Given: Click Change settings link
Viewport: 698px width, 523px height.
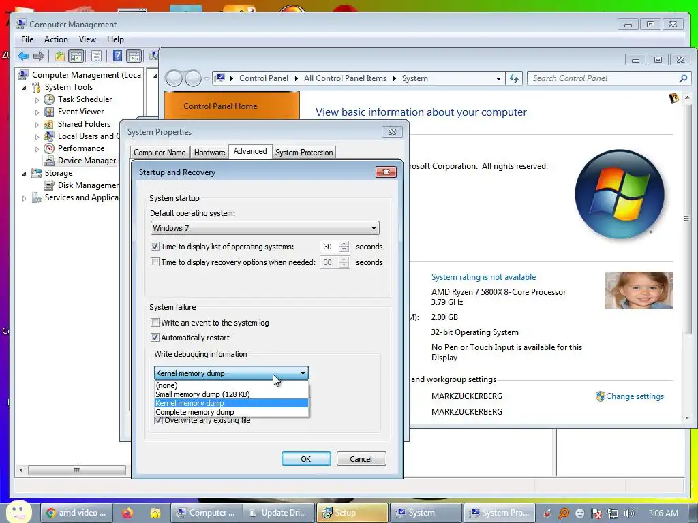Looking at the screenshot, I should (x=635, y=396).
